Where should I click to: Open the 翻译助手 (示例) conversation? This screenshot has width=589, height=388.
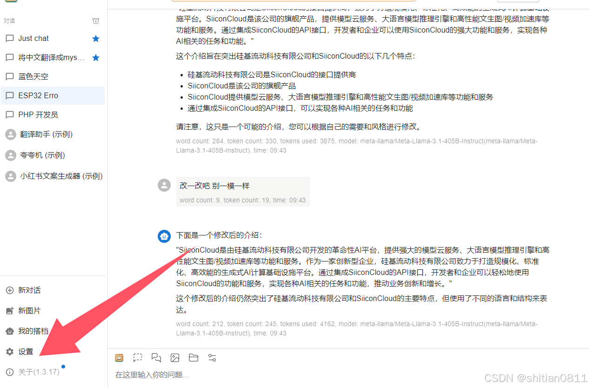click(x=53, y=134)
